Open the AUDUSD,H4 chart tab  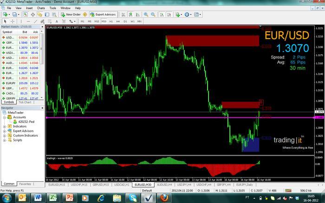click(x=164, y=184)
